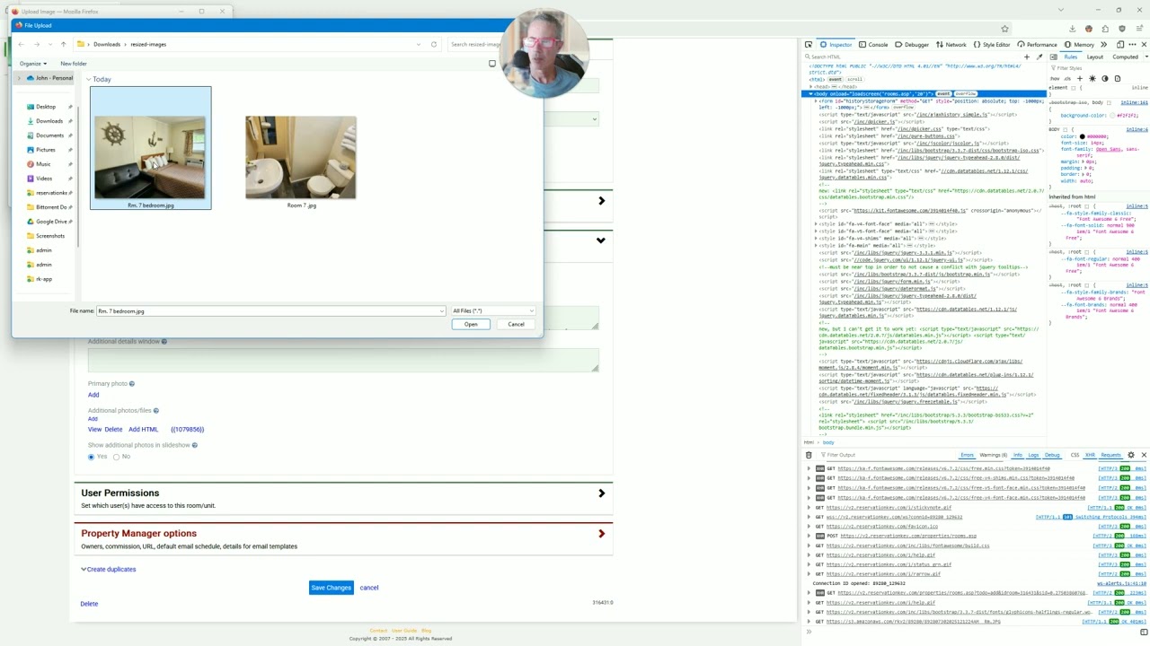Expand John - Personal OneDrive node
The image size is (1150, 646).
[19, 78]
